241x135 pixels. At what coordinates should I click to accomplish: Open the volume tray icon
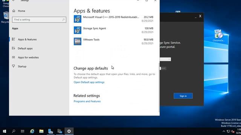[x=233, y=131]
